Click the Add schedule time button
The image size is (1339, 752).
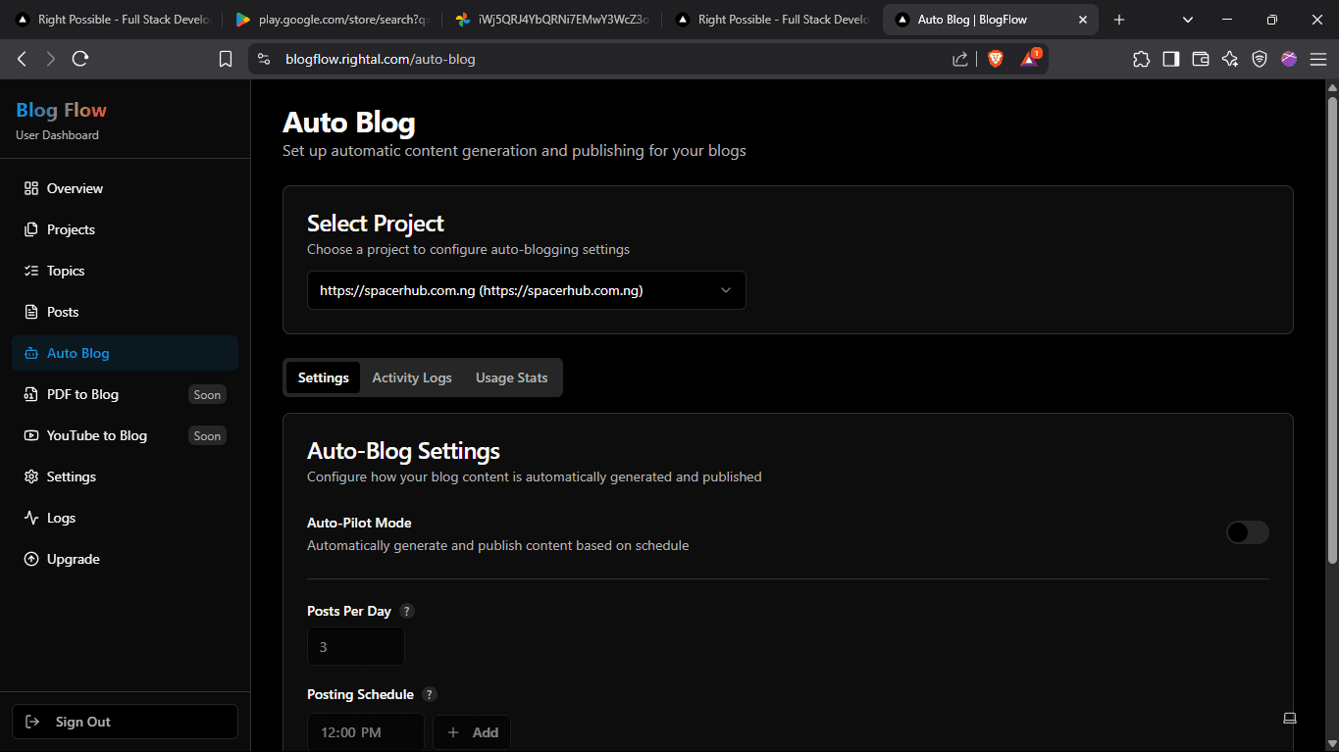pos(472,732)
